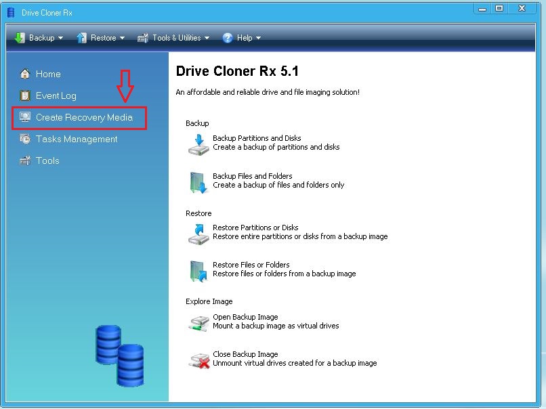Click the Backup green arrow toolbar icon
The height and width of the screenshot is (409, 546).
(20, 38)
